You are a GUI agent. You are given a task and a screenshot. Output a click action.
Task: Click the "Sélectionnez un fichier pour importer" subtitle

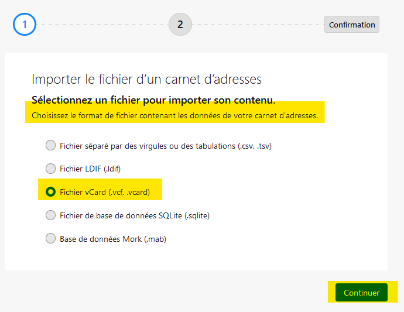153,98
